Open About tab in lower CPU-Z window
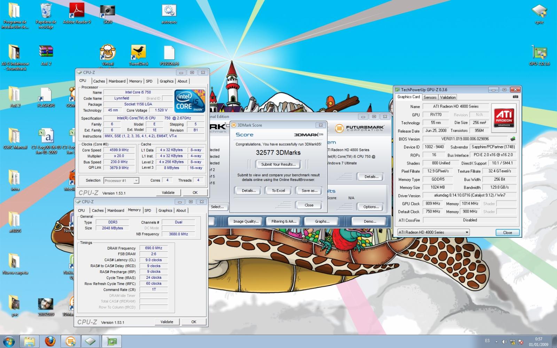The height and width of the screenshot is (348, 557). coord(181,211)
